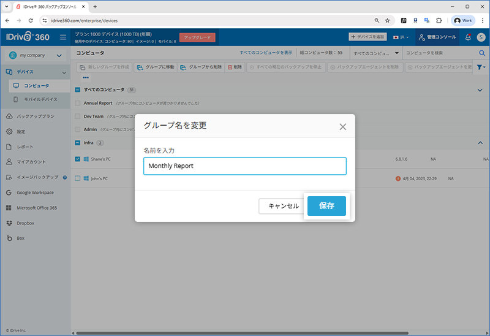Image resolution: width=490 pixels, height=336 pixels.
Task: Open Microsoft Office 365 sidebar item
Action: (x=37, y=208)
